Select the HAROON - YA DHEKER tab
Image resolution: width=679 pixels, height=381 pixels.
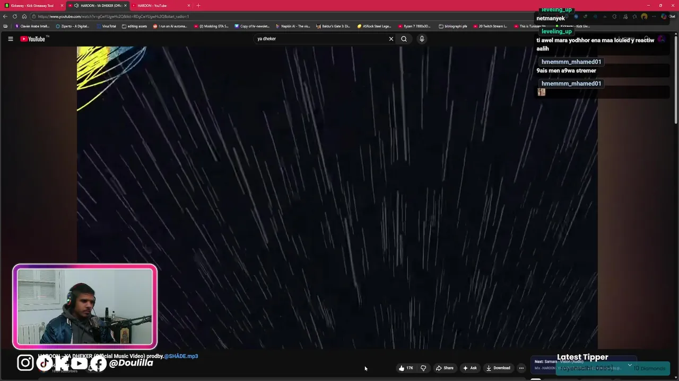coord(98,5)
